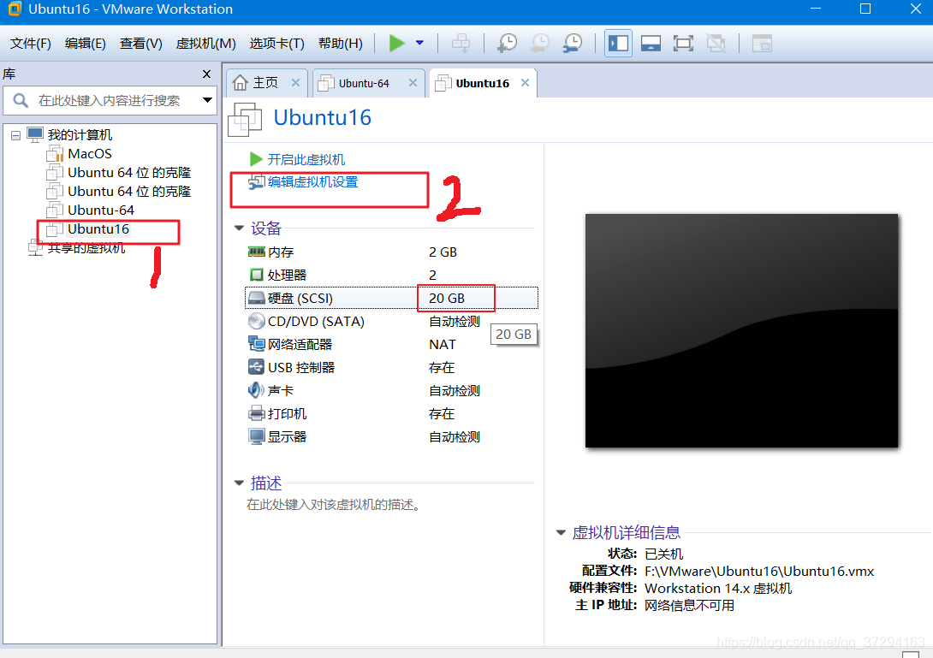
Task: Select Ubuntu16 in the library tree
Action: pyautogui.click(x=98, y=229)
